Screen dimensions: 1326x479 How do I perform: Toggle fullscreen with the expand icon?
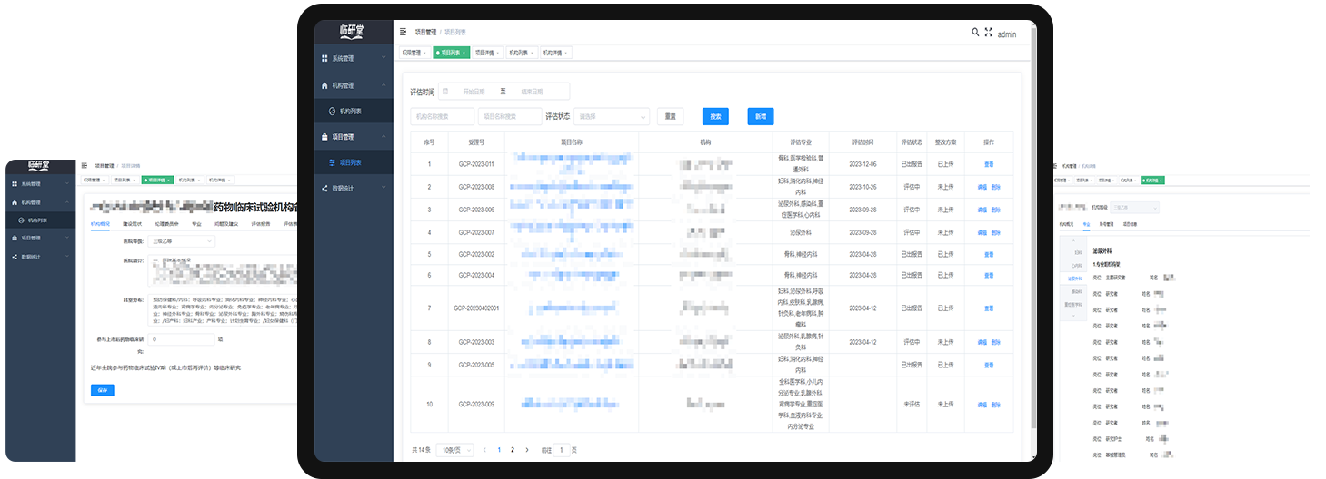[x=988, y=32]
